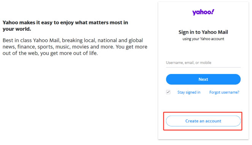Click the blue Next button
The height and width of the screenshot is (145, 252).
coord(203,79)
